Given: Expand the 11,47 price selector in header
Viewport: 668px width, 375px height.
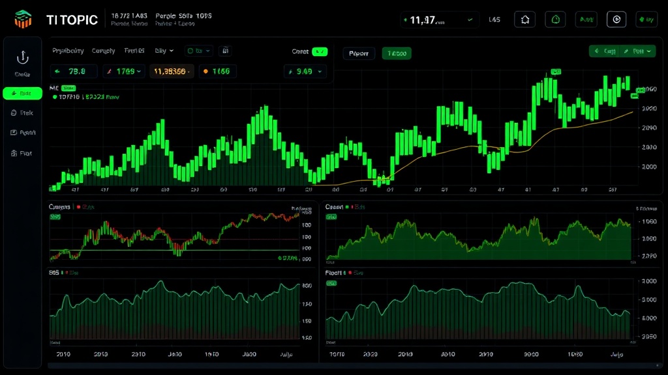Looking at the screenshot, I should [439, 20].
